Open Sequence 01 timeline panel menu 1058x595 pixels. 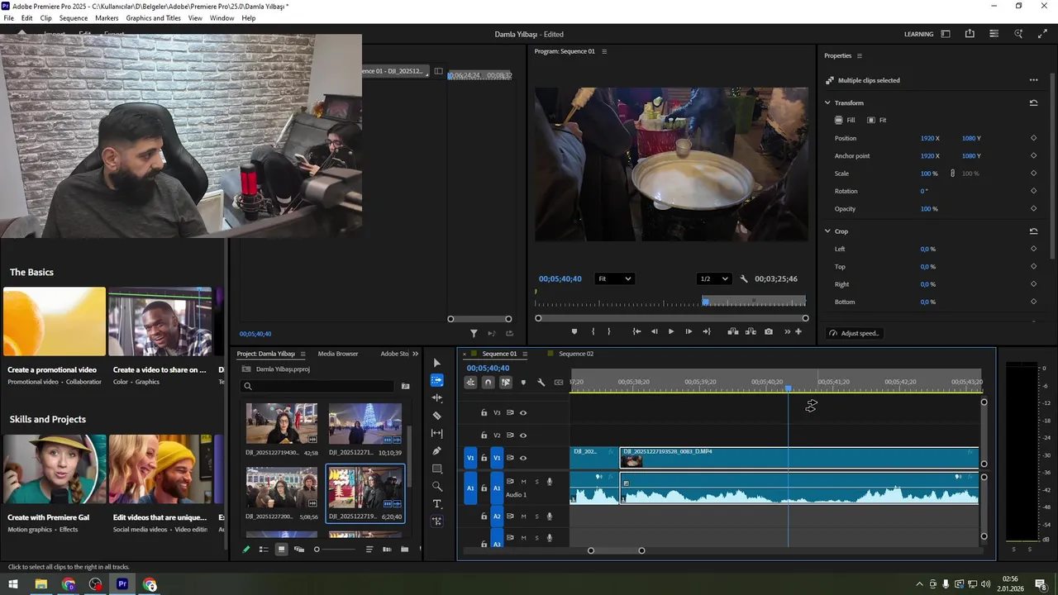coord(525,354)
